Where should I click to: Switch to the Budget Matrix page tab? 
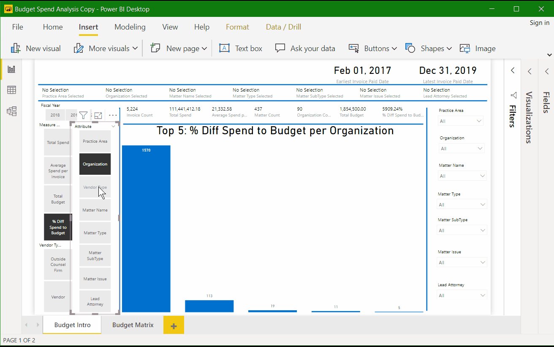click(x=133, y=325)
